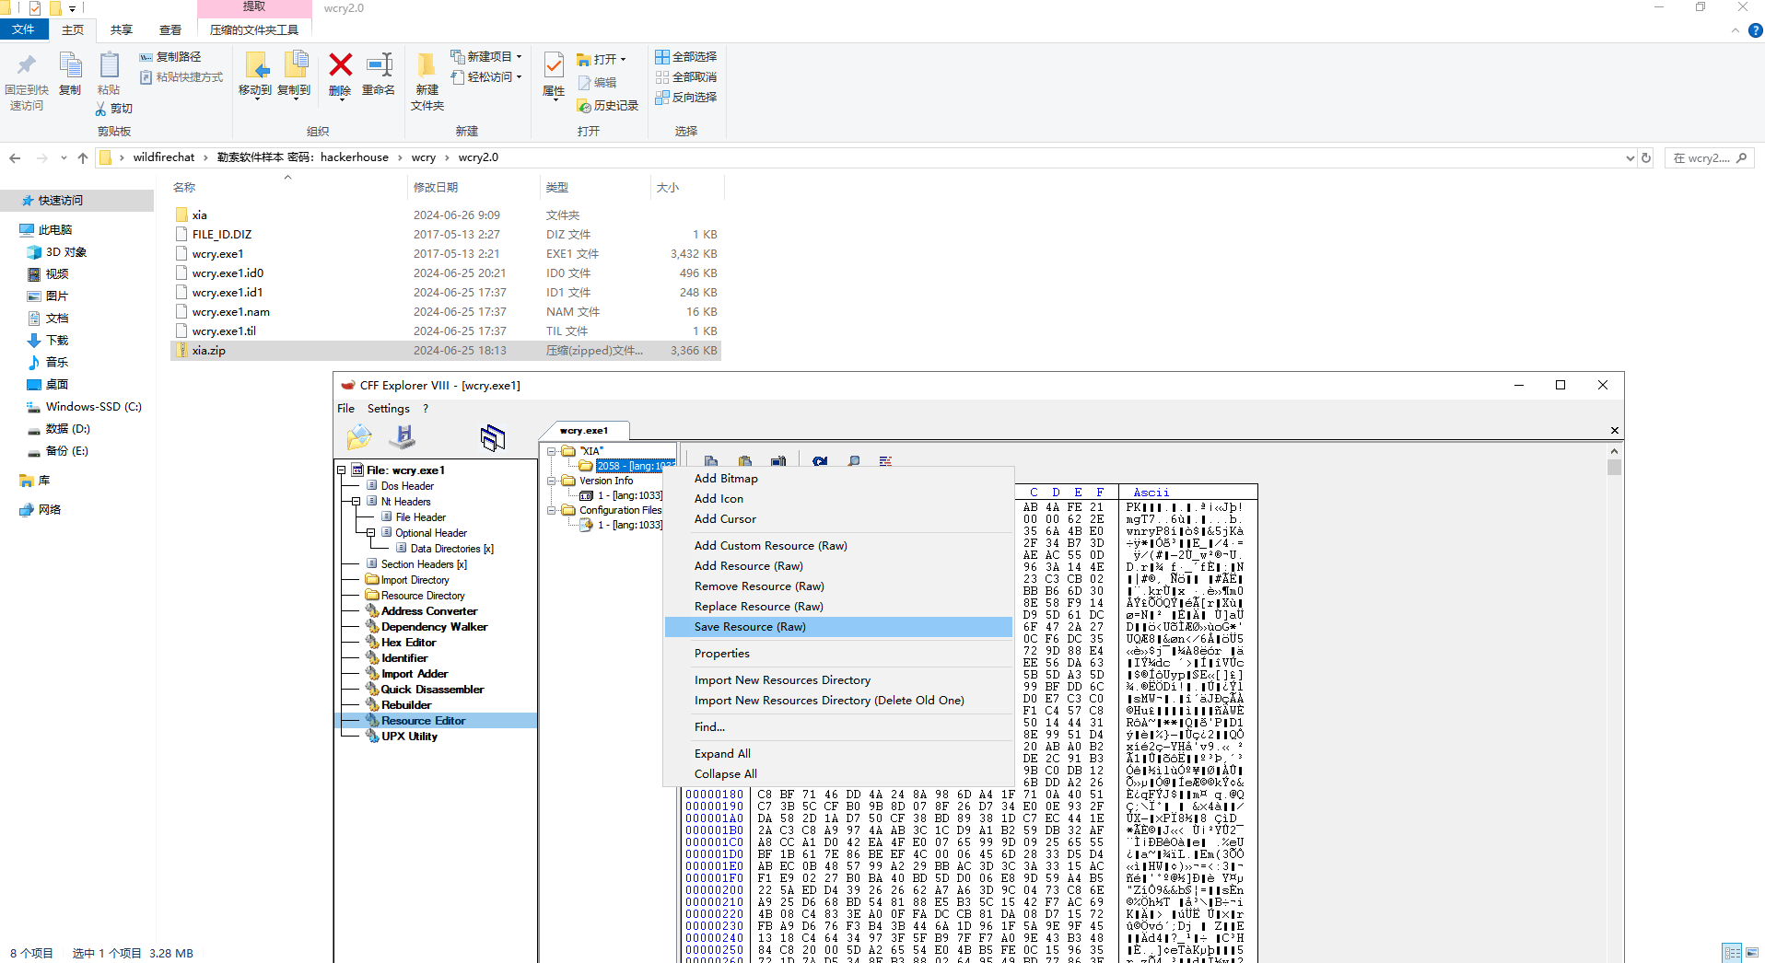Image resolution: width=1765 pixels, height=963 pixels.
Task: Click the 全部选择 select all button
Action: point(686,57)
